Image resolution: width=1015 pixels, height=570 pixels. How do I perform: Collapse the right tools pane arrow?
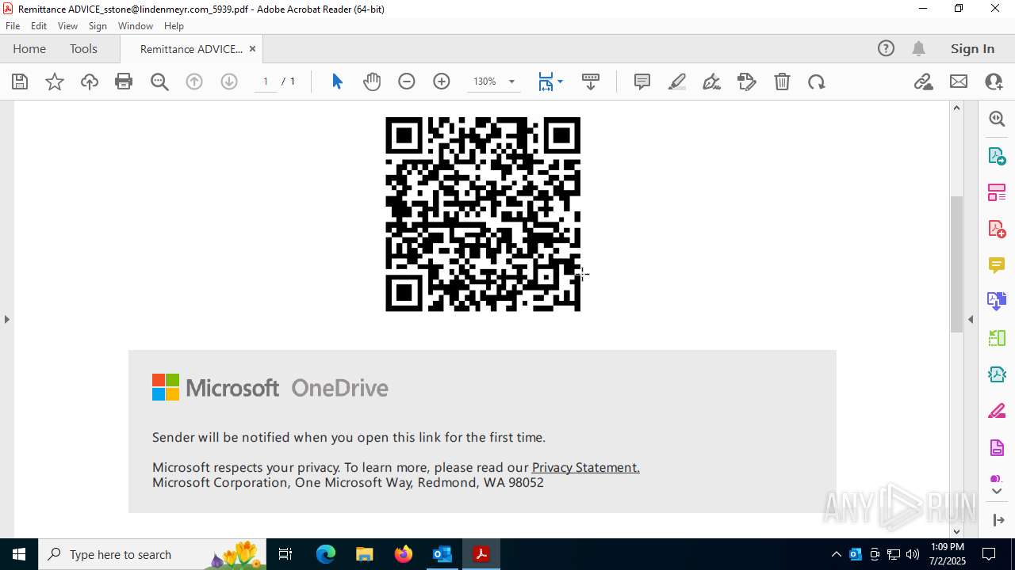971,319
